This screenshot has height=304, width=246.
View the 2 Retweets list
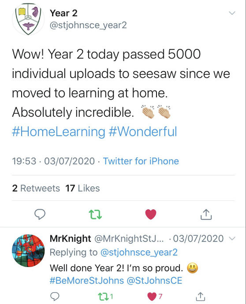coord(36,188)
